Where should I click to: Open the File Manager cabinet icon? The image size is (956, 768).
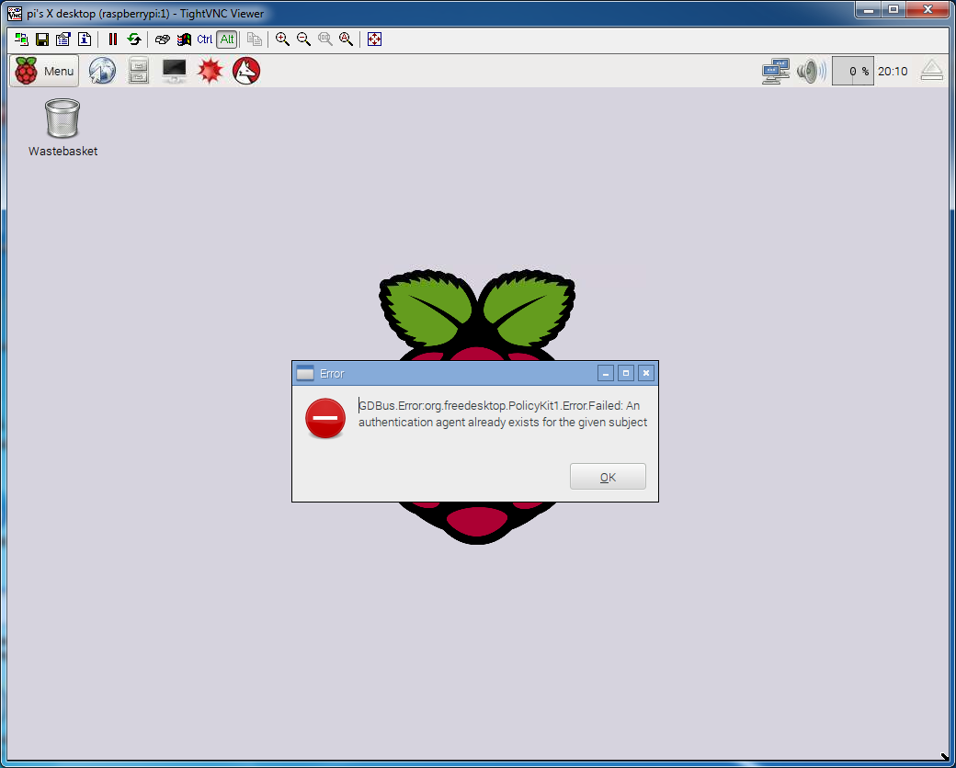(139, 71)
